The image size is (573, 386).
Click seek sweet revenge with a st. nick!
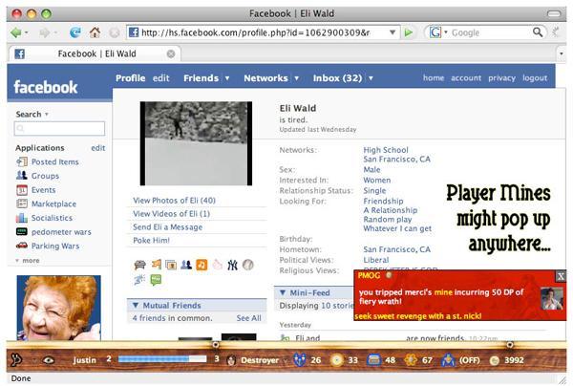pos(417,316)
